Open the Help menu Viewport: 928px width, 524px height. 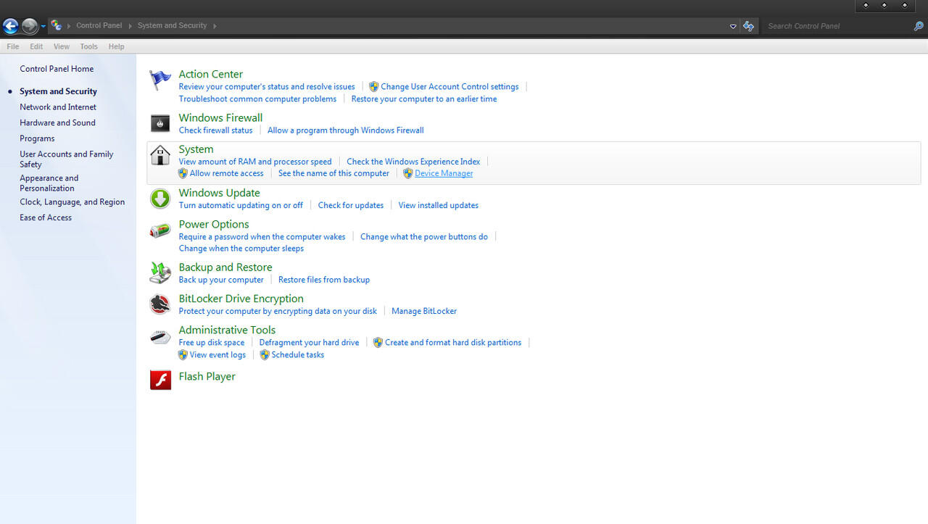point(117,46)
